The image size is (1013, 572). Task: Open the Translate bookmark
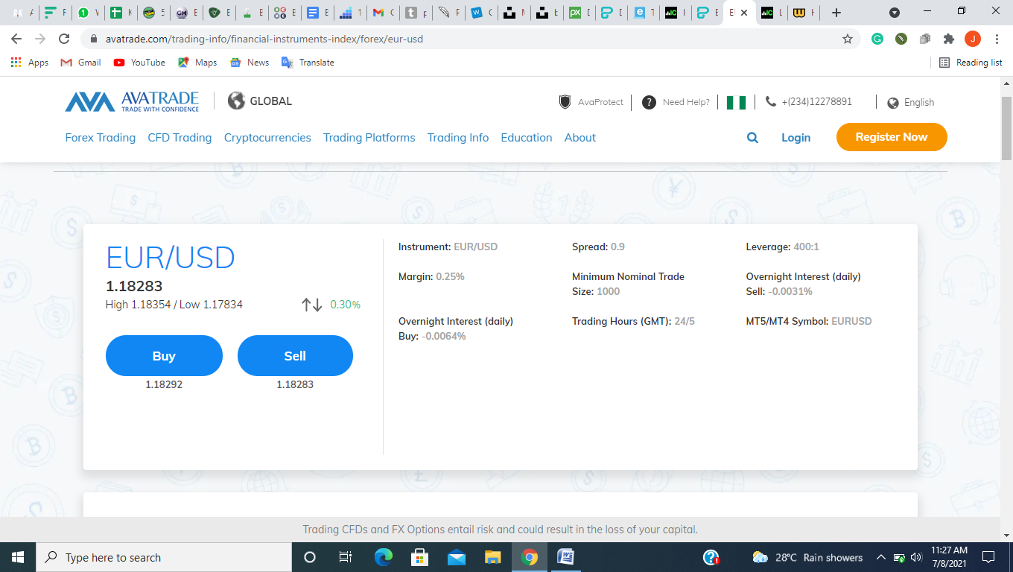pos(308,63)
